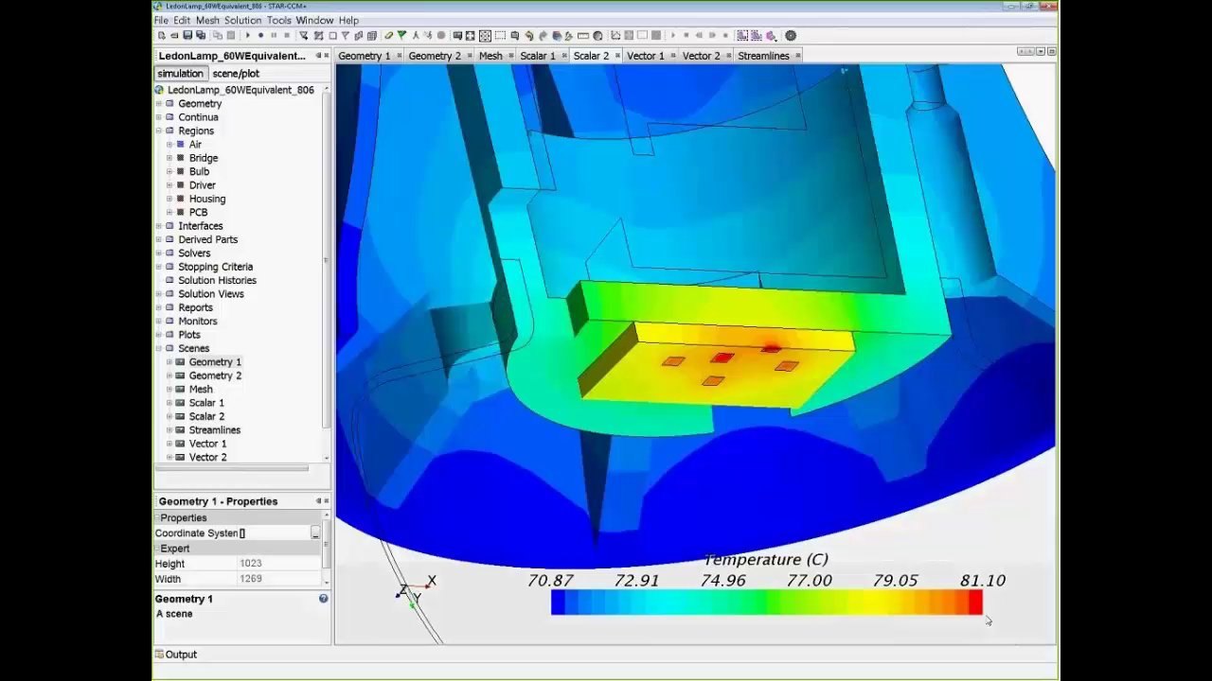Close the Scalar 2 tab

[617, 56]
